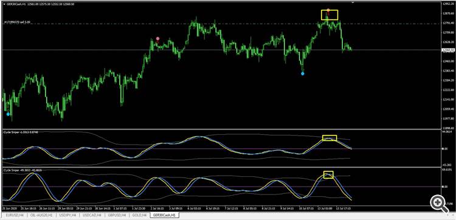Select the sell order line label
This screenshot has width=456, height=220.
point(18,22)
